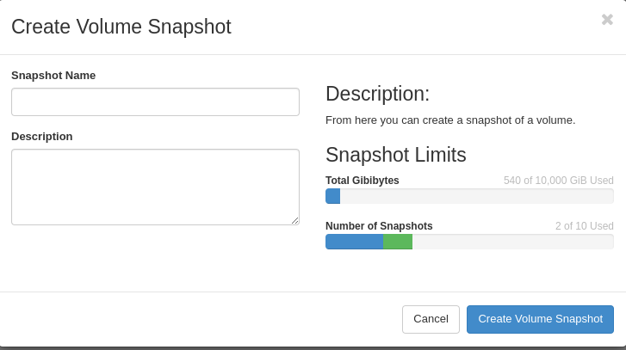Click the "Snapshot Limits" heading
Image resolution: width=626 pixels, height=350 pixels.
point(395,155)
